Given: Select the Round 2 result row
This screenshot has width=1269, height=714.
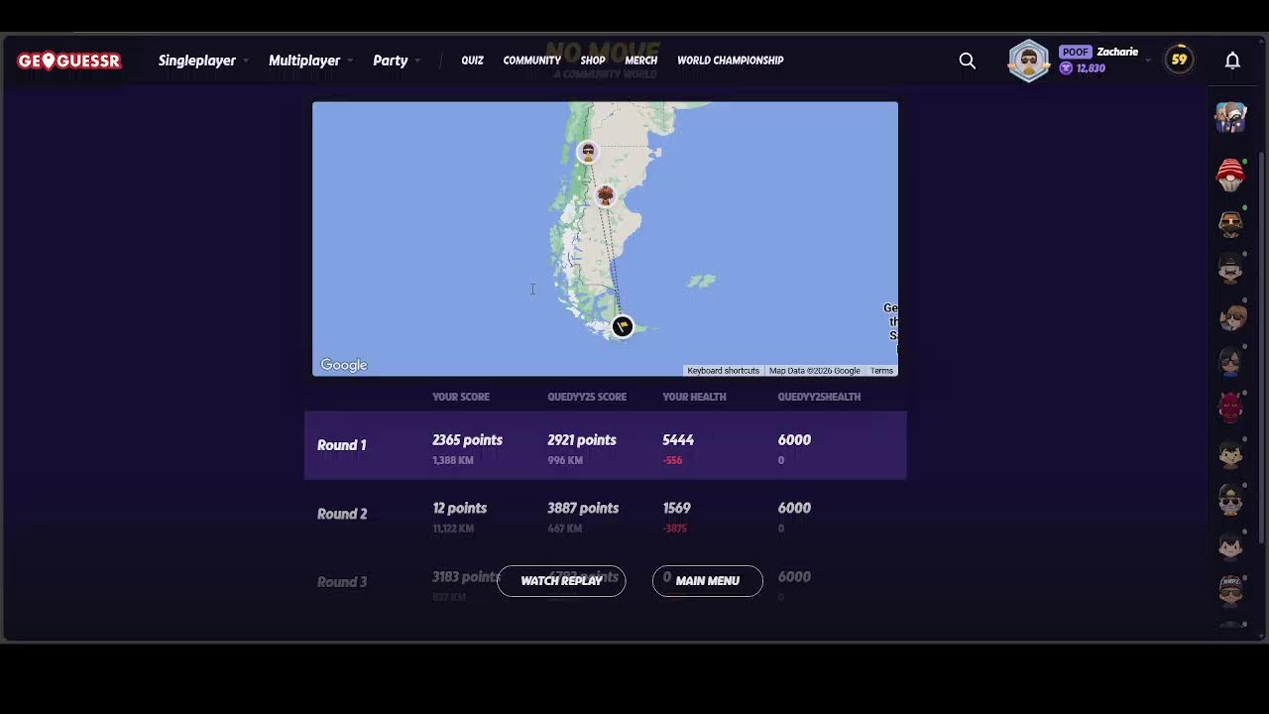Looking at the screenshot, I should pos(605,514).
